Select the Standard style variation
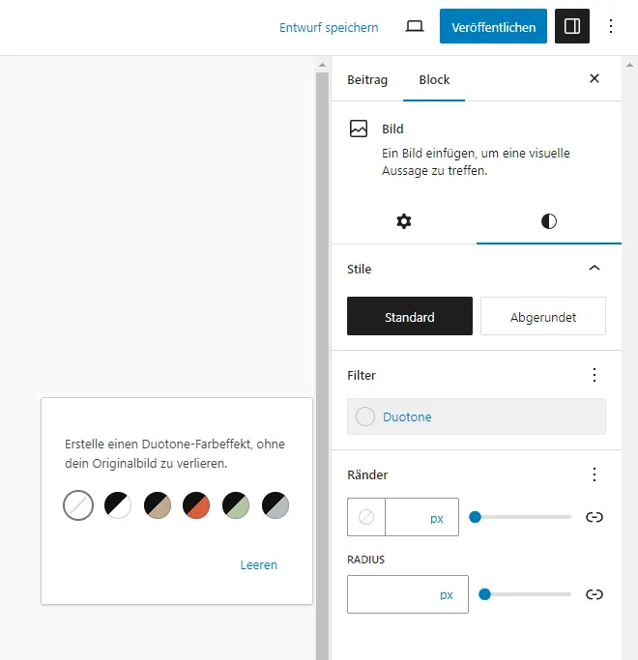The image size is (638, 660). point(410,316)
